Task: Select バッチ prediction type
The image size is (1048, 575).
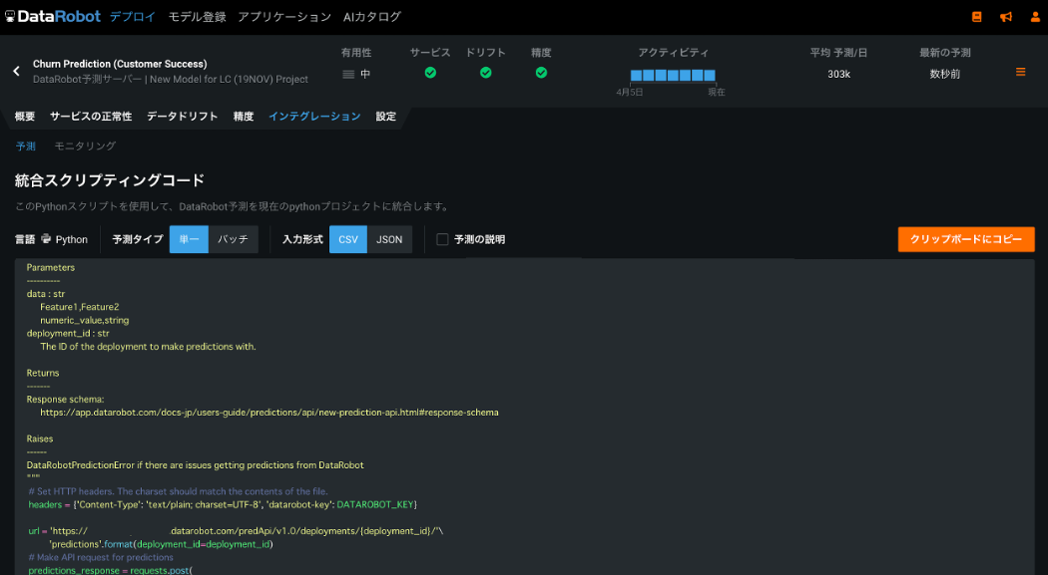Action: (x=234, y=239)
